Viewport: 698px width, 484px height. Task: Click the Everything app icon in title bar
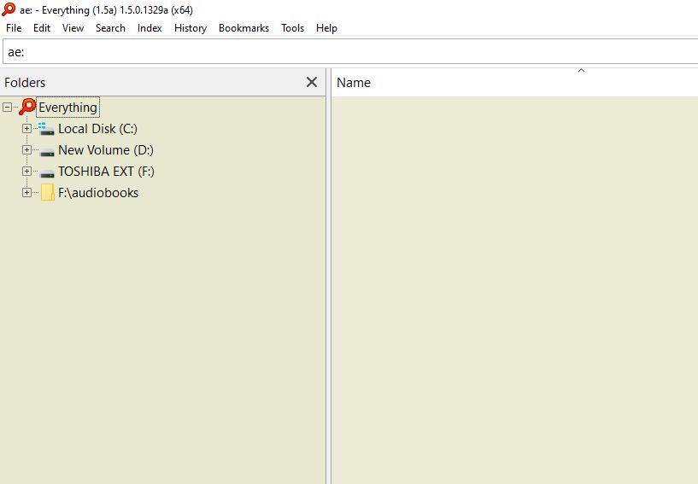(x=9, y=9)
